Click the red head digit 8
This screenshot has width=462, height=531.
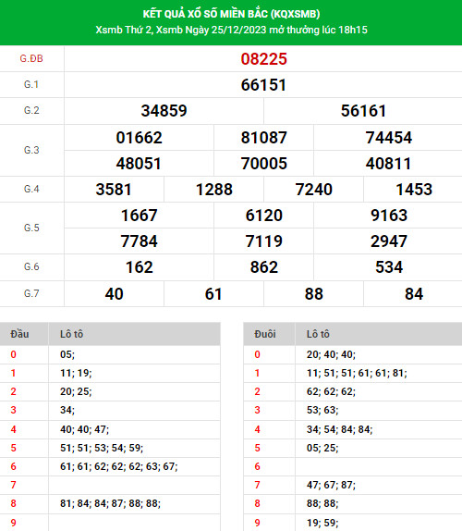coord(13,503)
